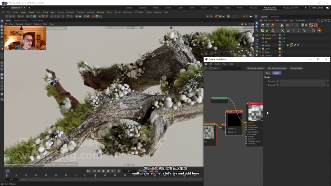Click the keyframe diamond icon above timeline

tap(7, 171)
